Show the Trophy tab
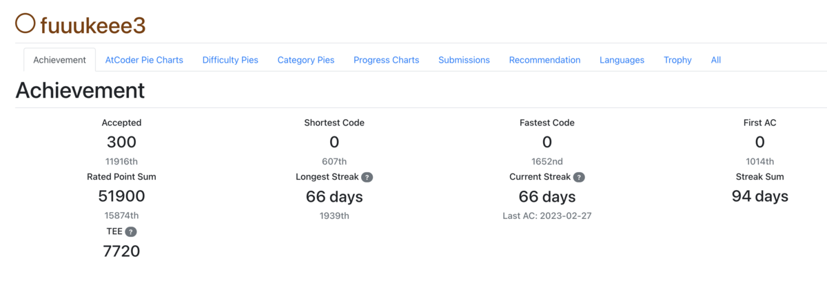Image resolution: width=827 pixels, height=292 pixels. click(x=677, y=60)
